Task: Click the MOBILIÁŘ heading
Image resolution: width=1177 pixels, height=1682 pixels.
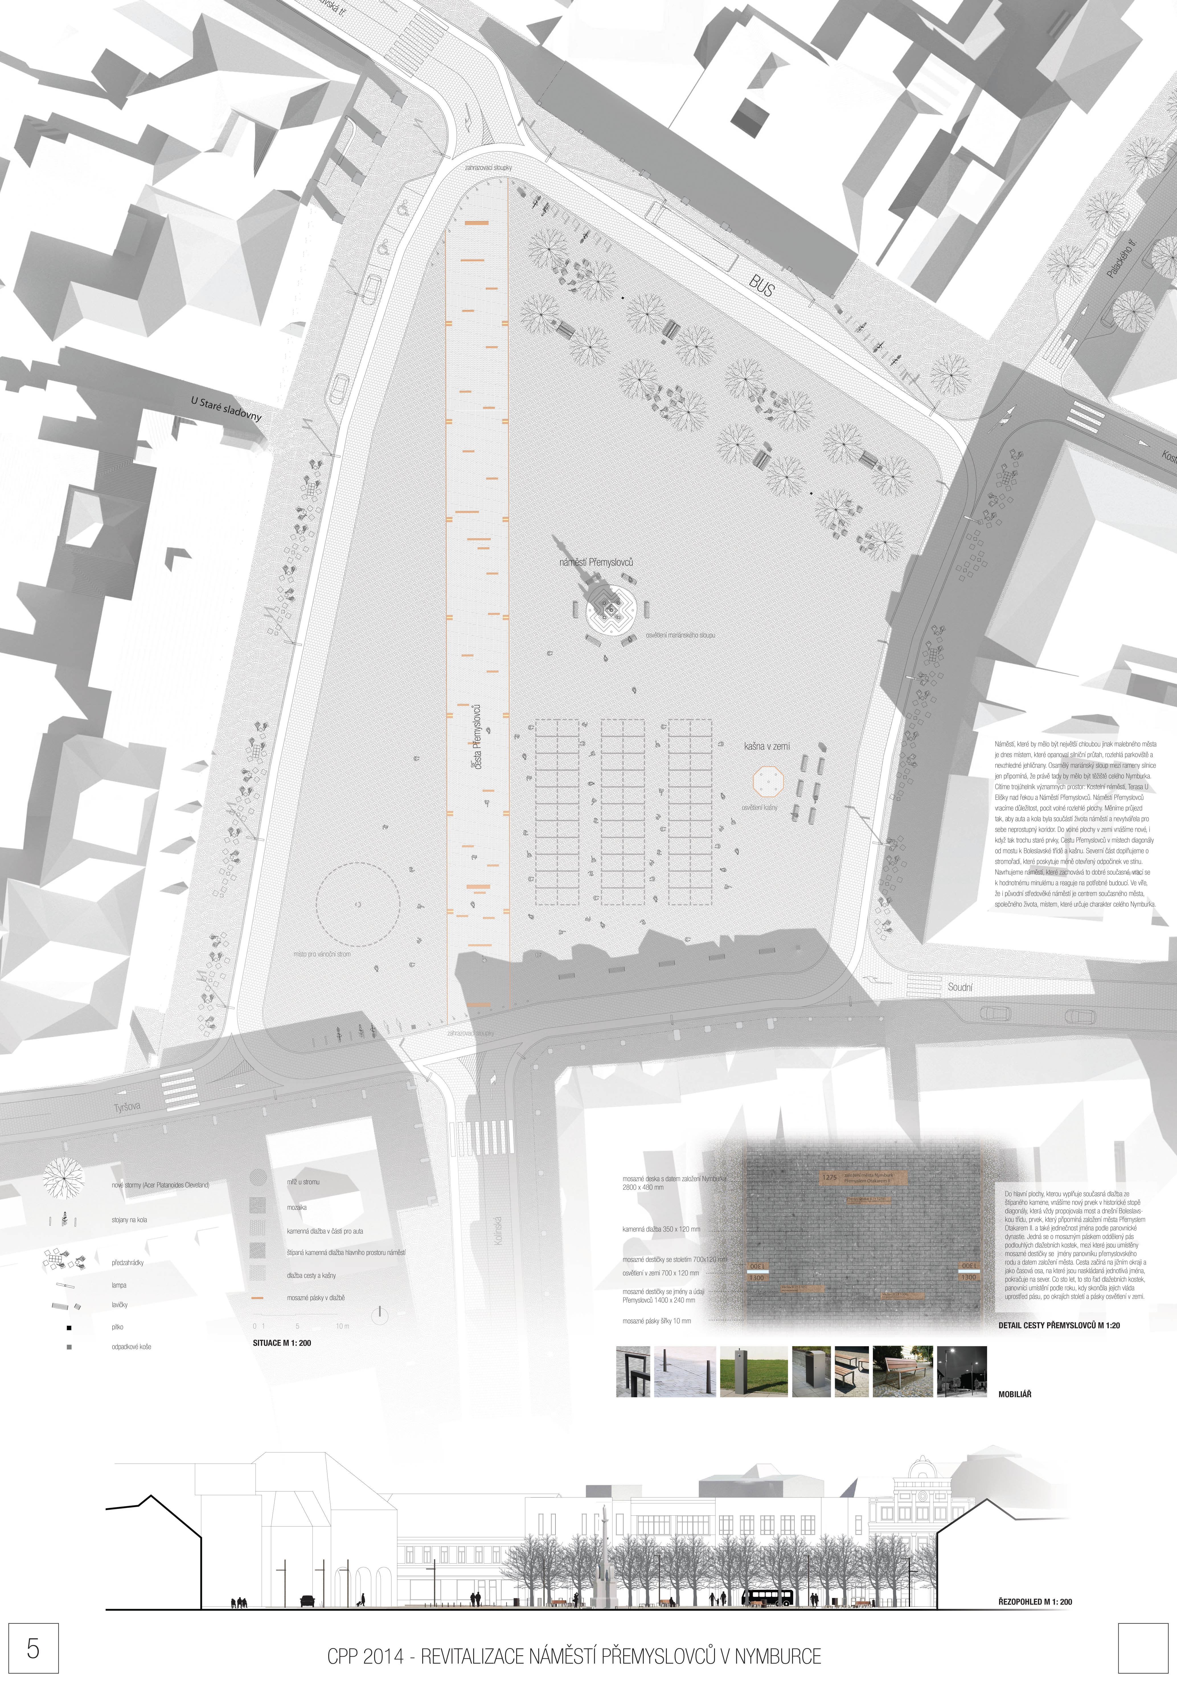Action: (x=1015, y=1394)
